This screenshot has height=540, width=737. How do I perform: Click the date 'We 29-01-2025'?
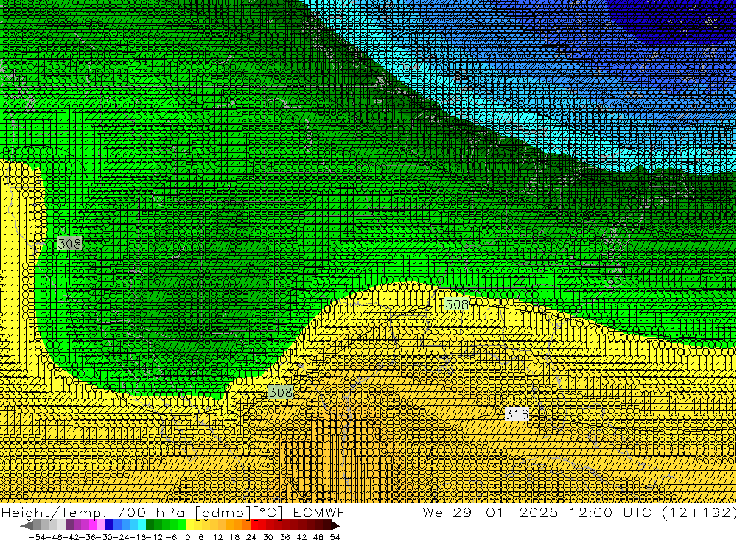point(490,512)
